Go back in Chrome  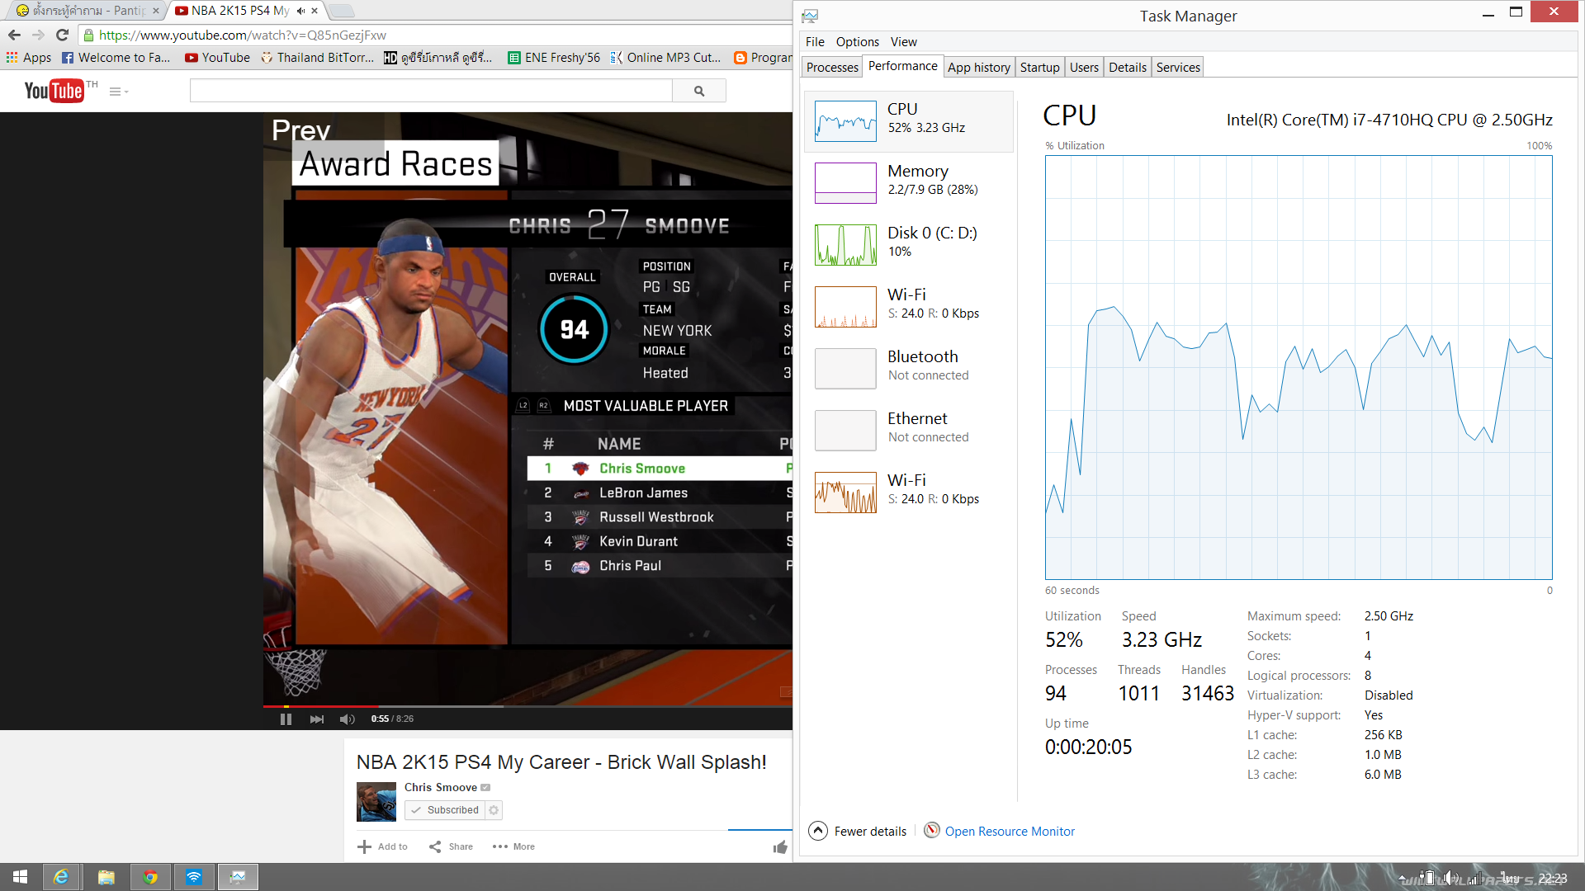[x=14, y=35]
